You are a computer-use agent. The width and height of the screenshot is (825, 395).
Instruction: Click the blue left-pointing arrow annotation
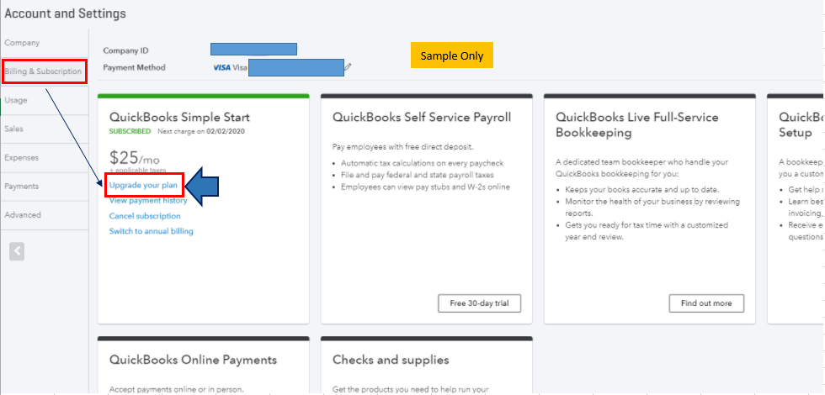(203, 186)
